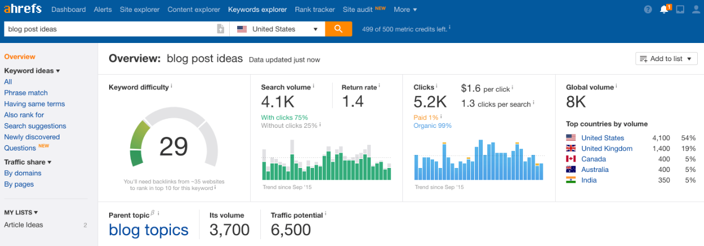Click the Without clicks 25% info icon
704x246 pixels.
click(320, 124)
